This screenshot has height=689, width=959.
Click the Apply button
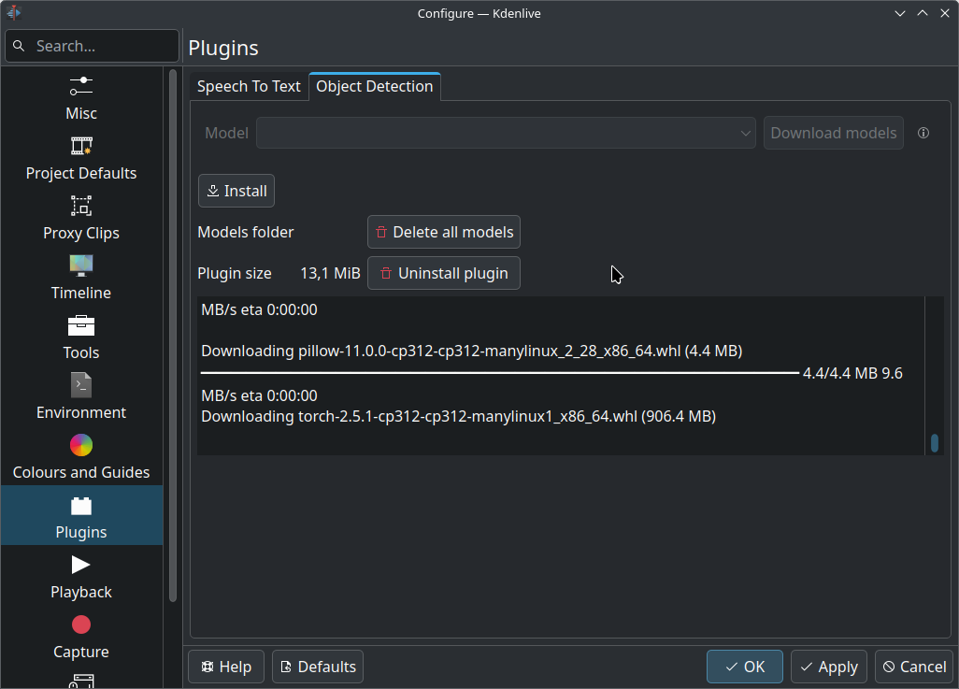[x=828, y=667]
